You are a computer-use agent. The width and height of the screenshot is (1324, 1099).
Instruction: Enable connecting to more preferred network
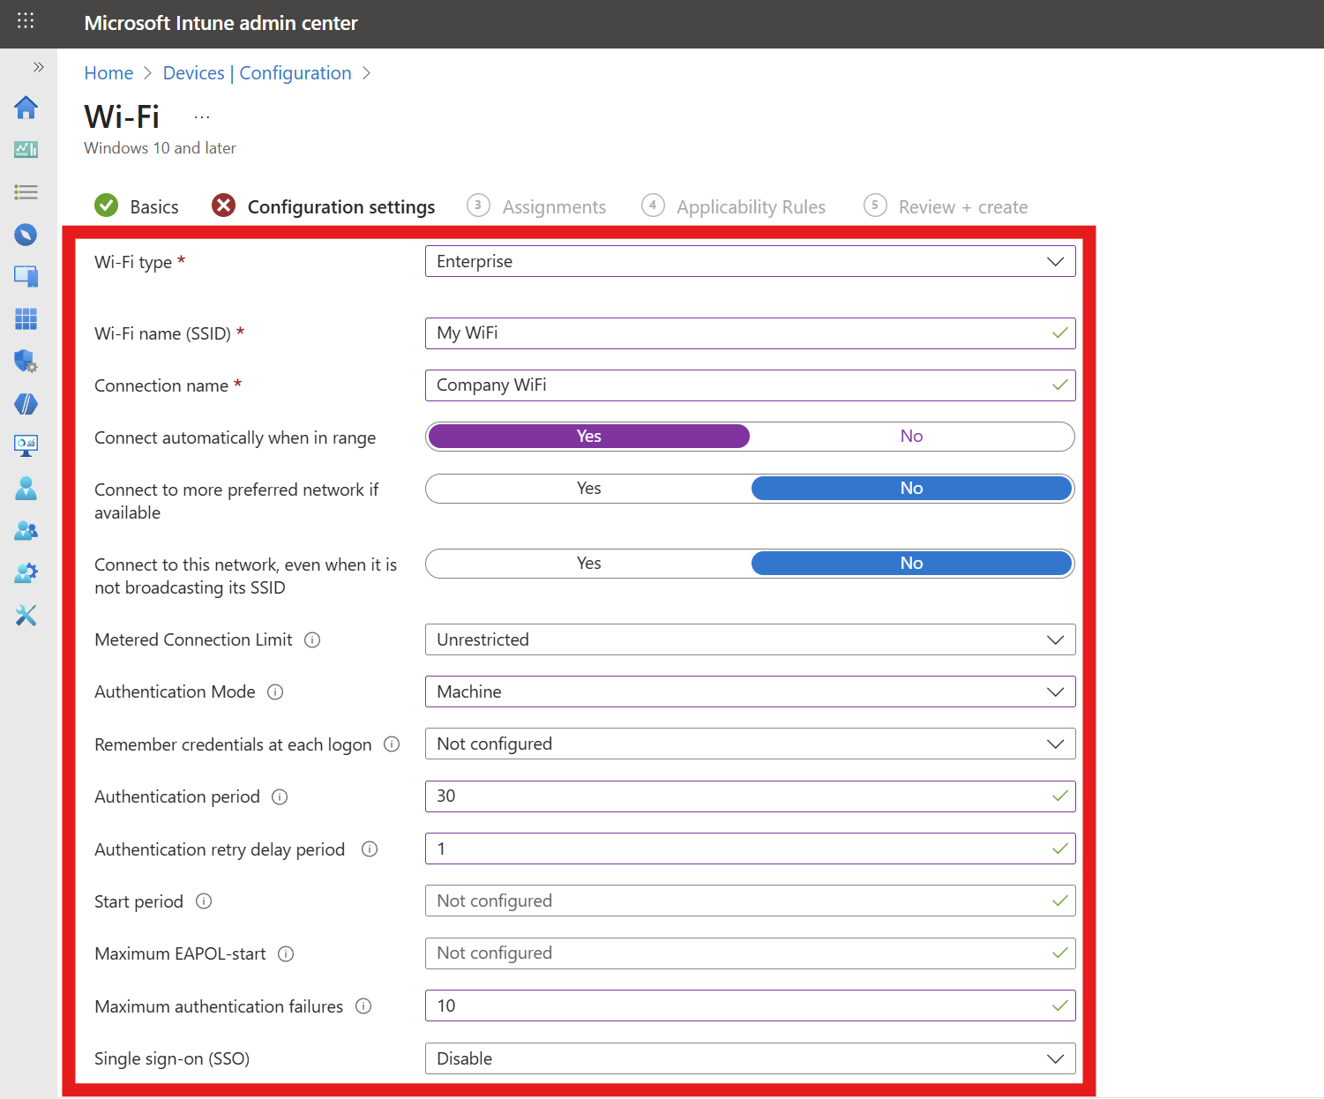[x=588, y=488]
